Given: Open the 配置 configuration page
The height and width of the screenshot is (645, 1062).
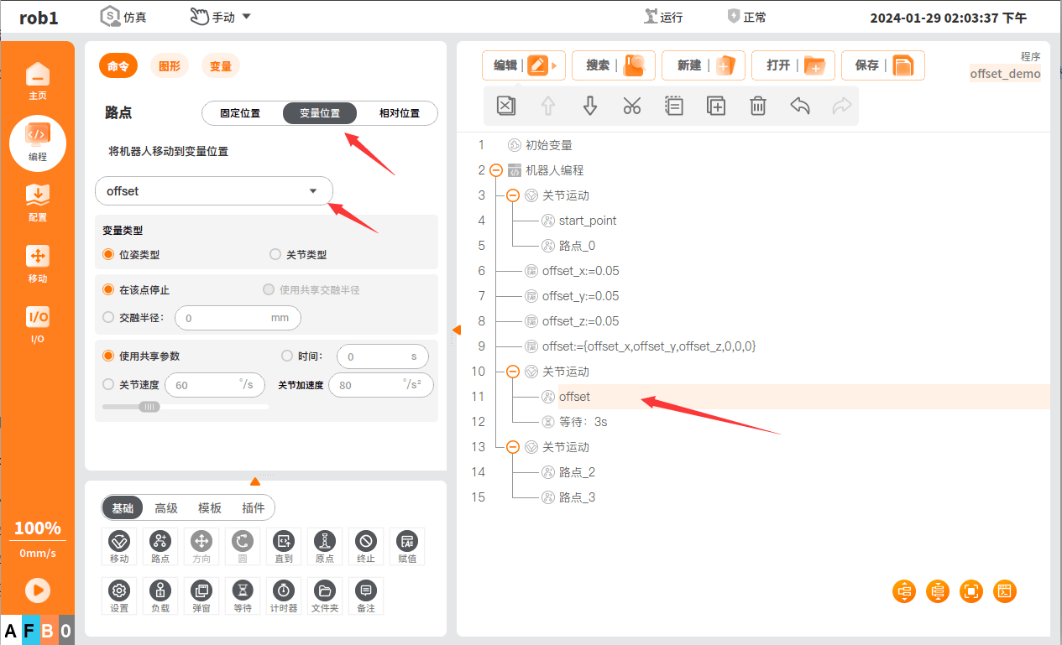Looking at the screenshot, I should [x=38, y=203].
